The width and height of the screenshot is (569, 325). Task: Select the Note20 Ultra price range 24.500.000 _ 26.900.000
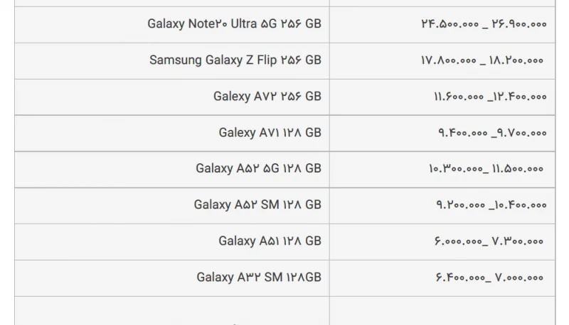click(483, 24)
